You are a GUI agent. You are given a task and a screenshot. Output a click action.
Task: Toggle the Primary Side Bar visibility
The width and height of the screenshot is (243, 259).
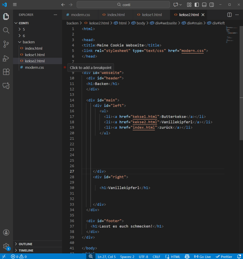pos(197,5)
